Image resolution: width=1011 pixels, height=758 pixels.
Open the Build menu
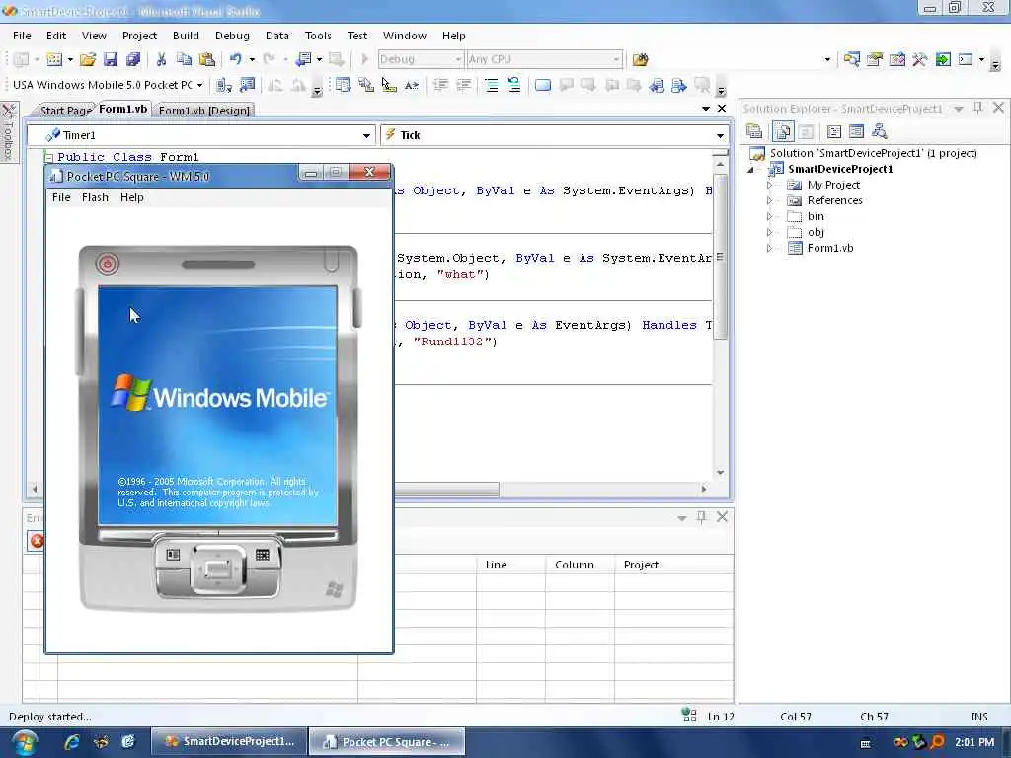186,36
